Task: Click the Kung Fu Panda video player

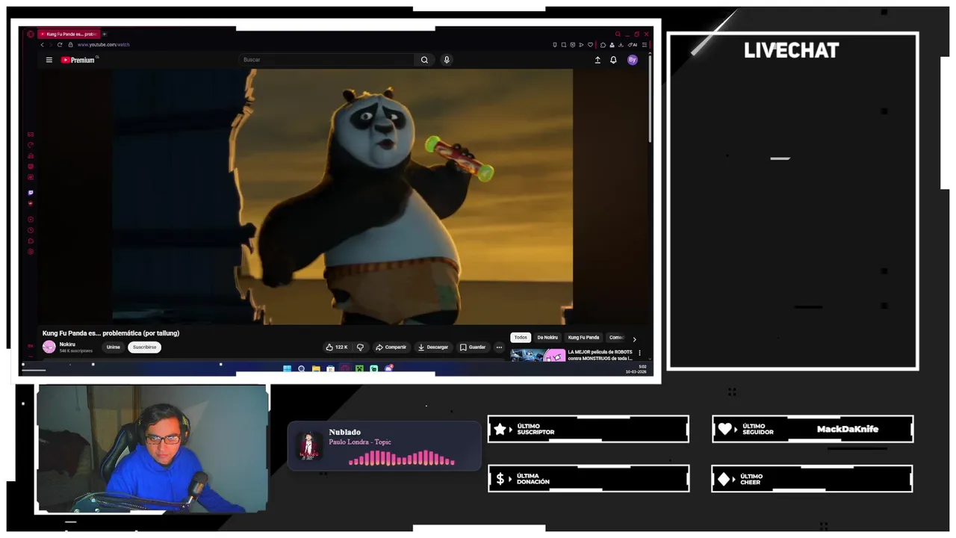Action: click(343, 197)
